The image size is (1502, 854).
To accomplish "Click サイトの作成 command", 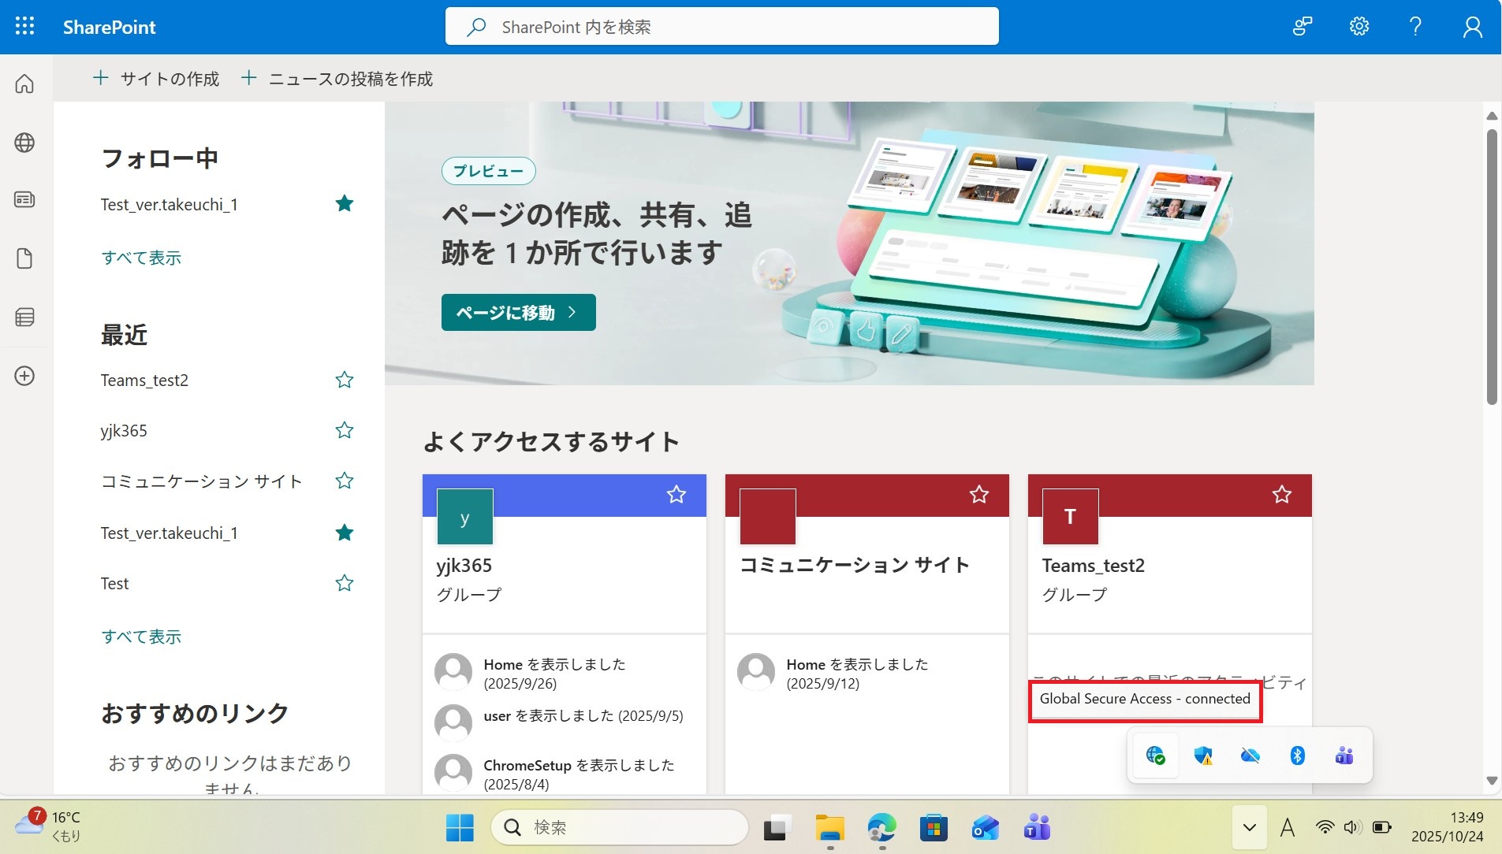I will 156,79.
